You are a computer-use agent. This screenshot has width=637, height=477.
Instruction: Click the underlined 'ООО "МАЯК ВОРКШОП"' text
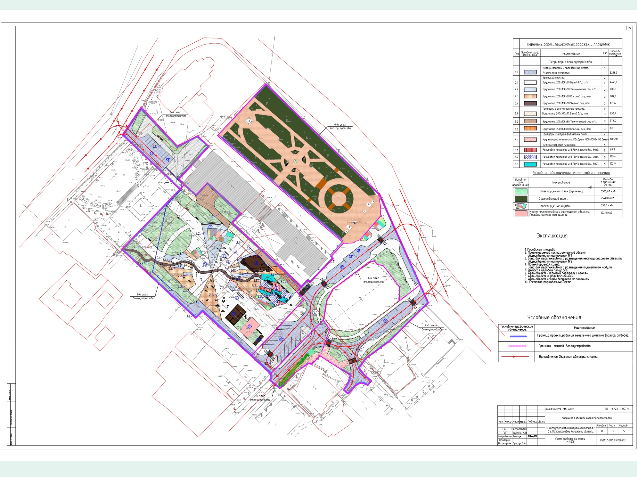pyautogui.click(x=613, y=440)
